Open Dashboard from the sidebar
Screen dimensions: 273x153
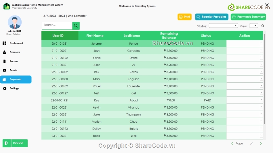tap(16, 43)
